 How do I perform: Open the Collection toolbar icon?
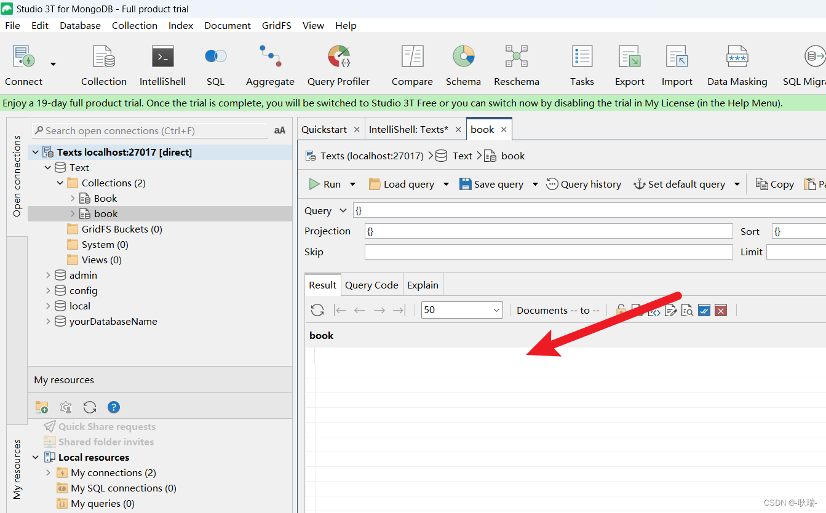click(x=104, y=57)
